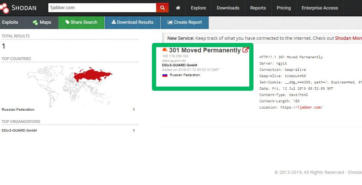362x185 pixels.
Task: Click Russian Federation in the result card
Action: pyautogui.click(x=185, y=75)
